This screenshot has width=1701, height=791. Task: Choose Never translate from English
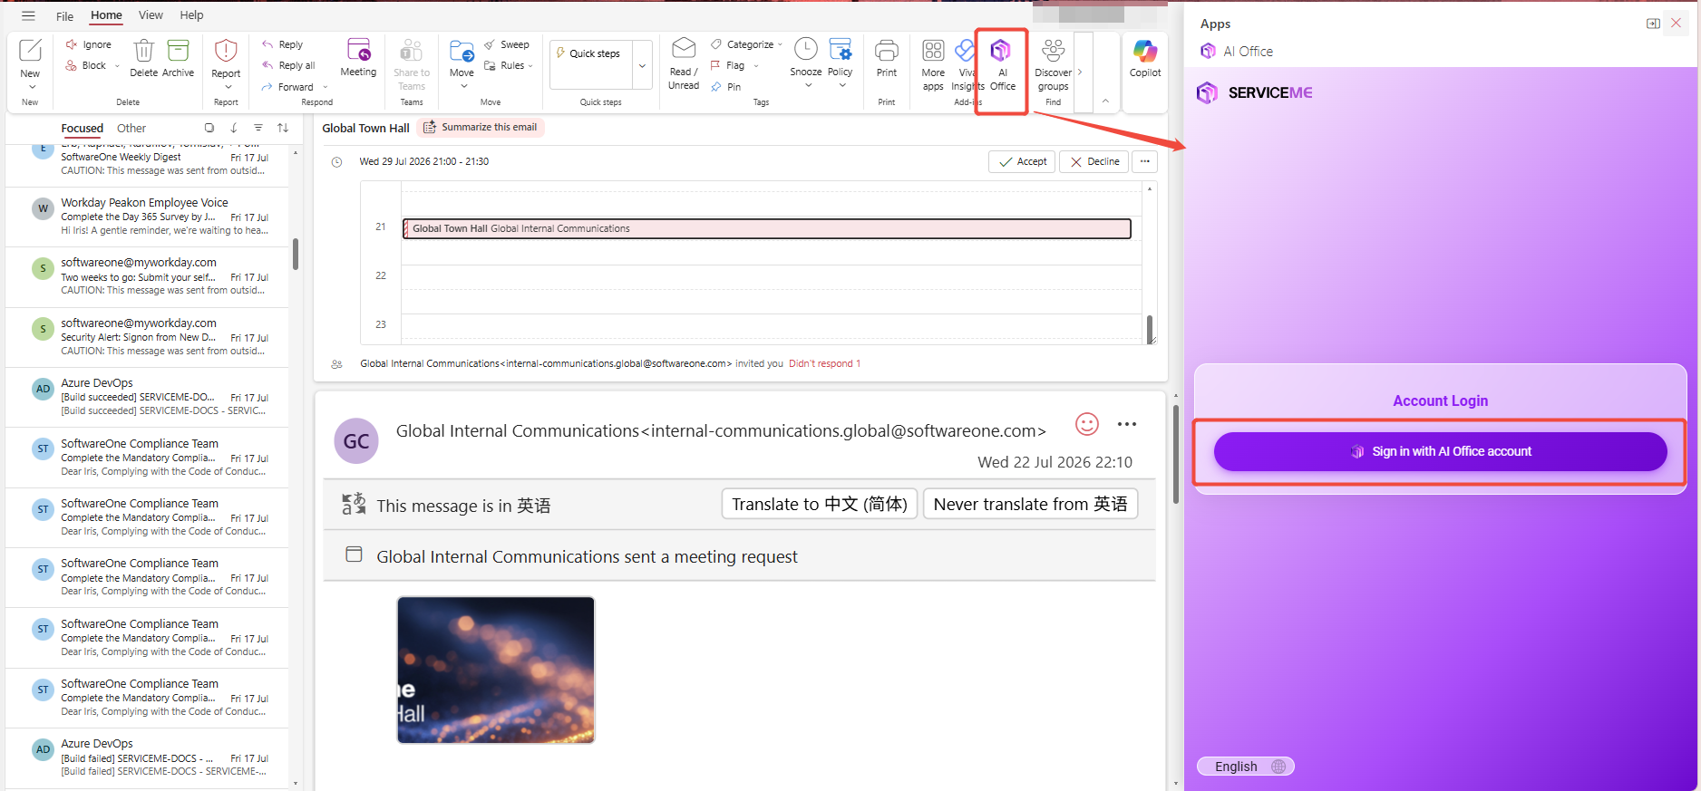tap(1030, 504)
